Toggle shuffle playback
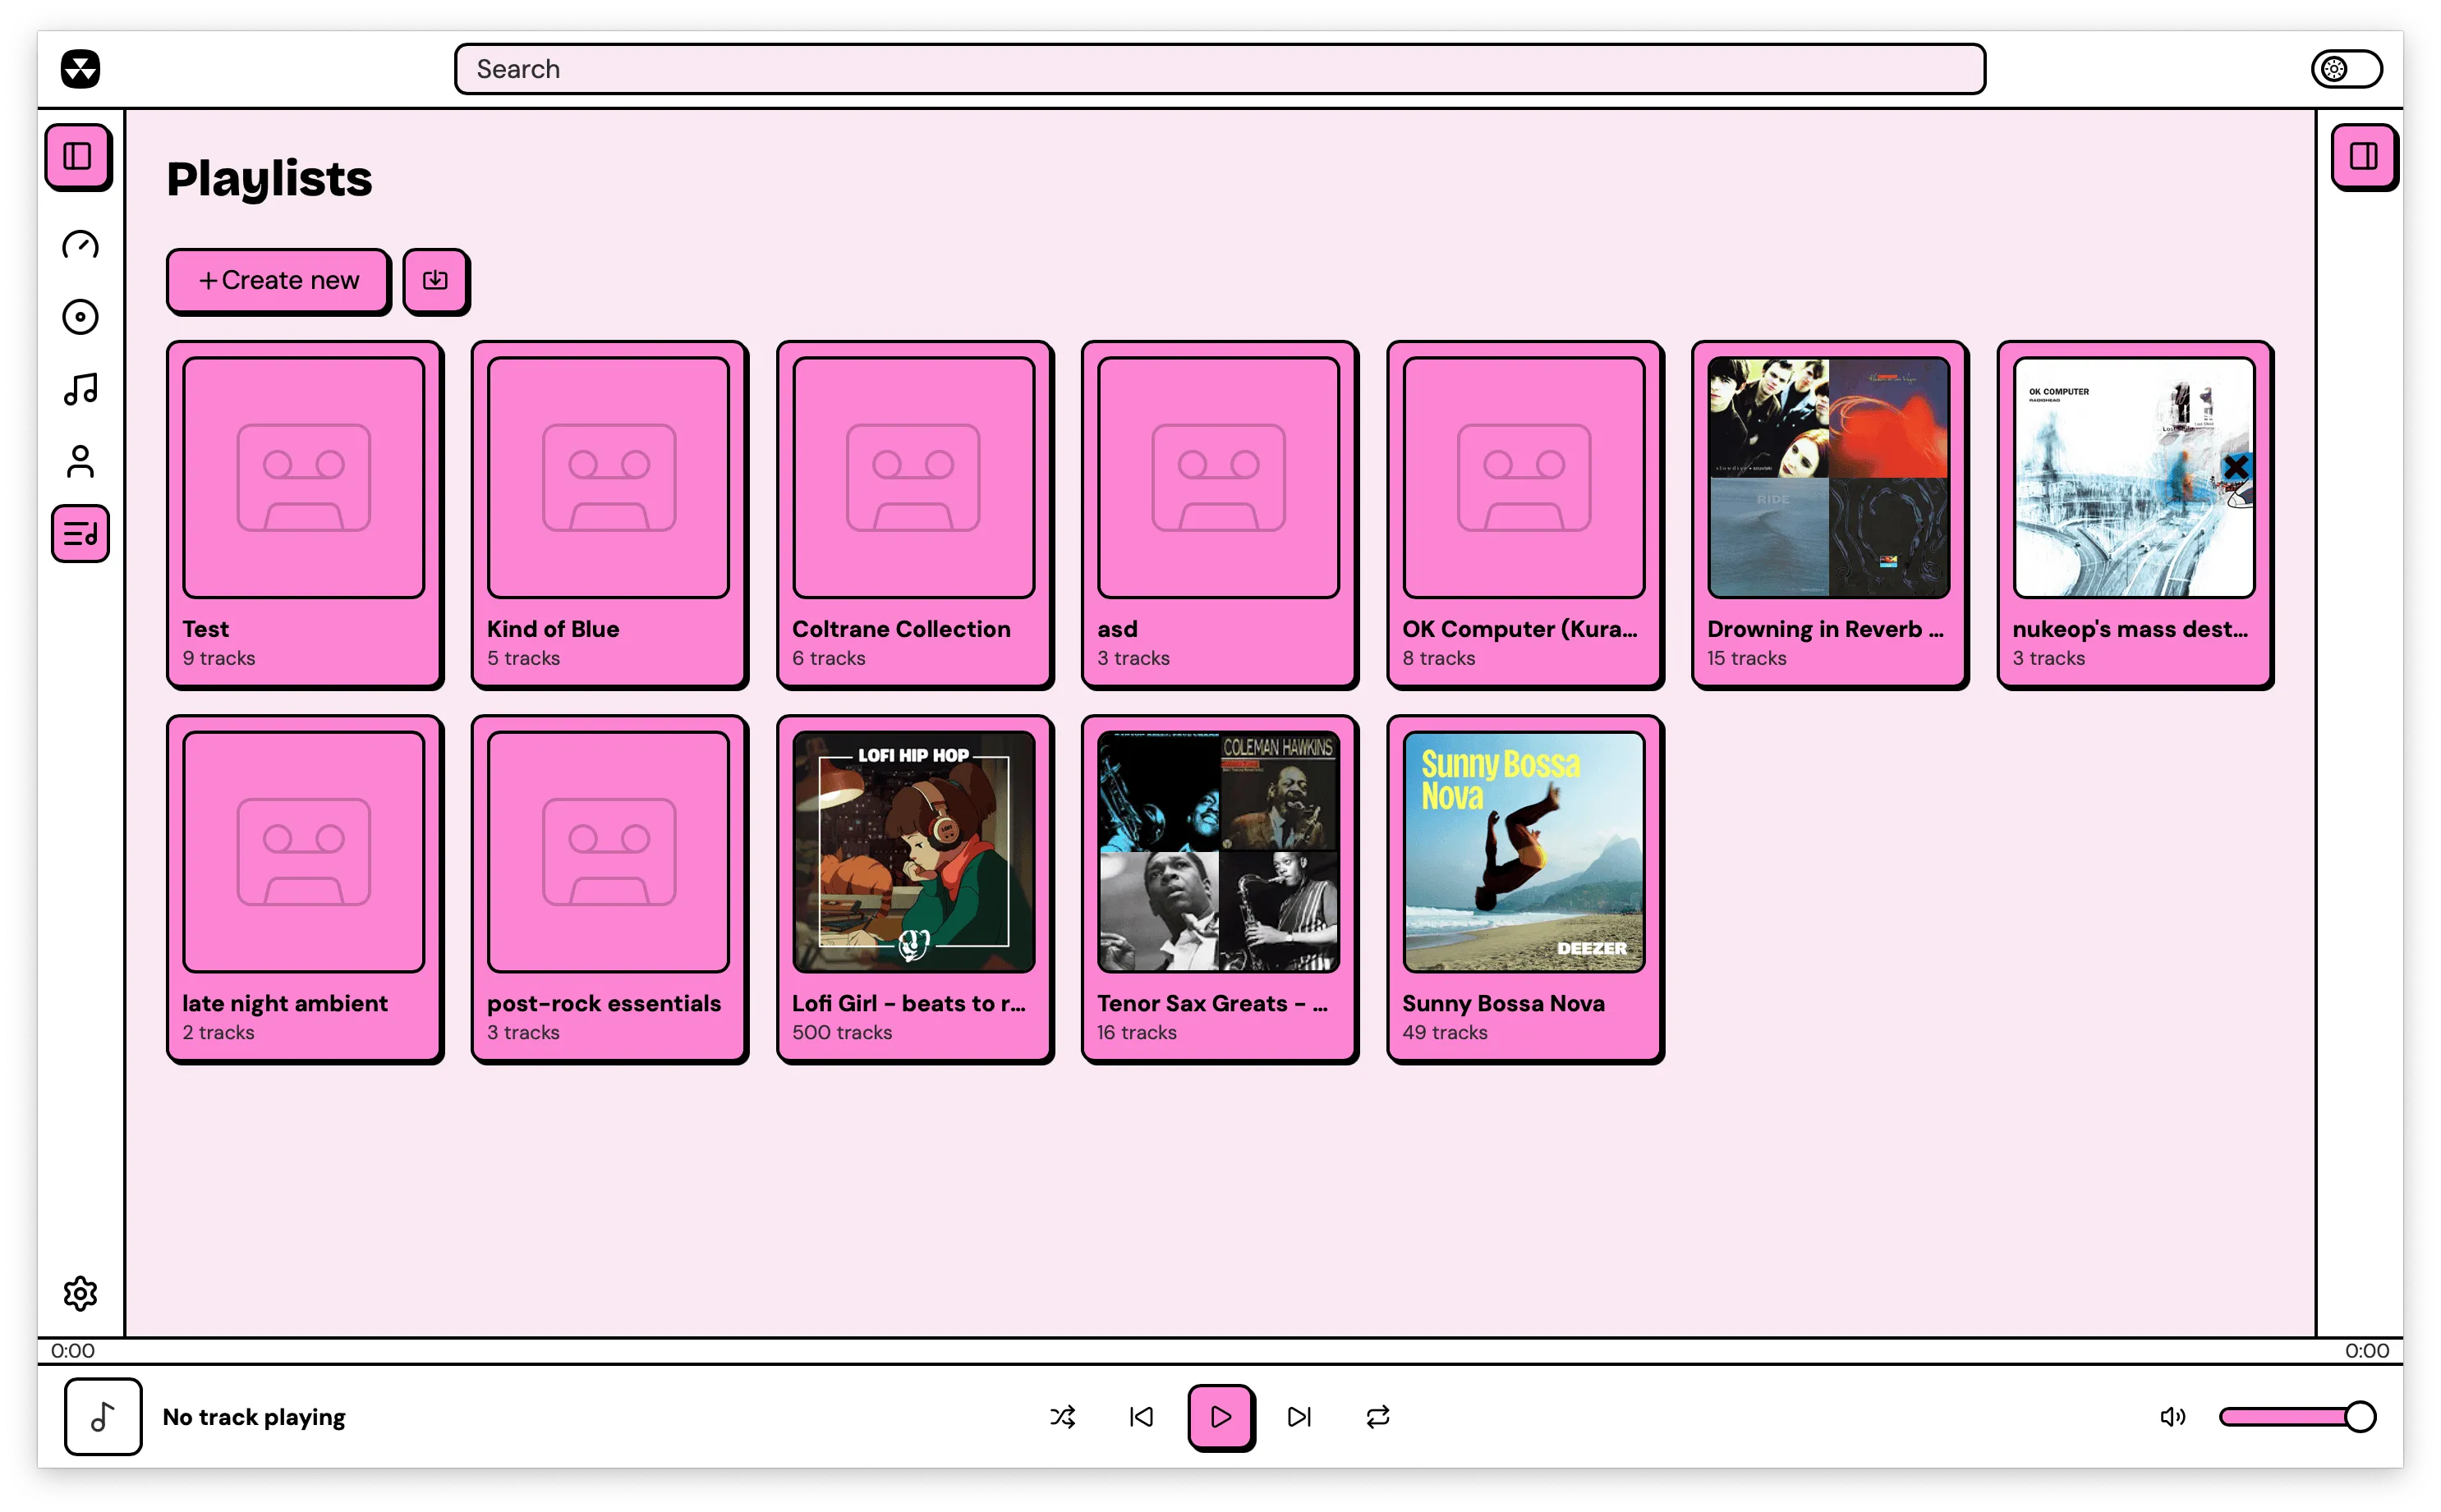The width and height of the screenshot is (2441, 1512). point(1063,1416)
